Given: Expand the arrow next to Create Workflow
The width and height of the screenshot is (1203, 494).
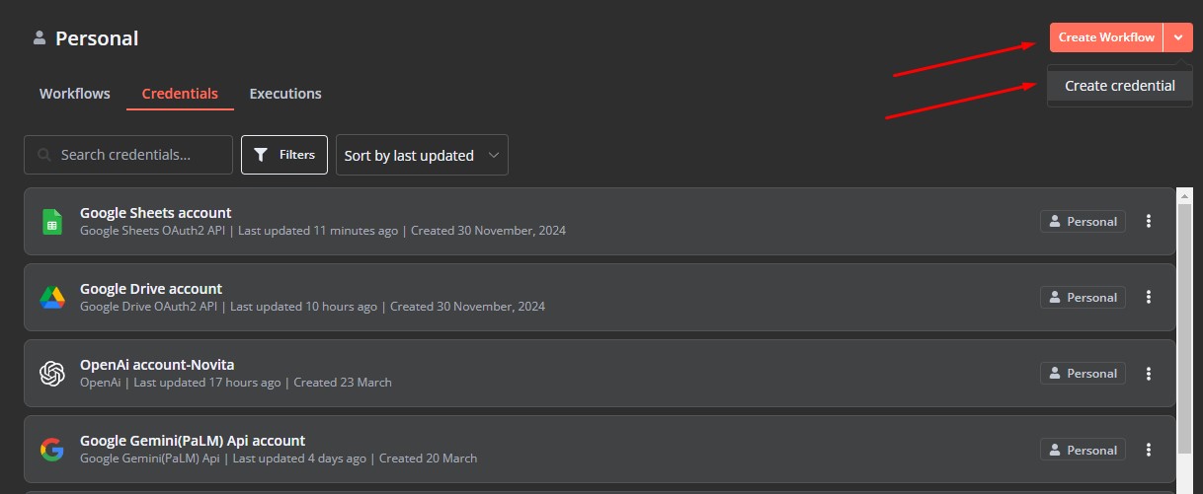Looking at the screenshot, I should [x=1178, y=37].
